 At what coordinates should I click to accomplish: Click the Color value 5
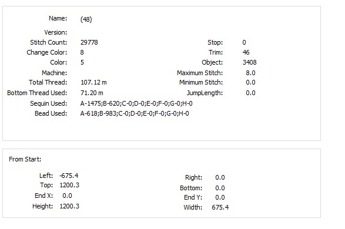pyautogui.click(x=82, y=62)
